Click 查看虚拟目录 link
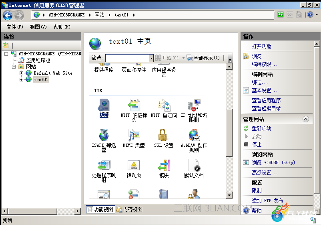The image size is (321, 225). pyautogui.click(x=266, y=108)
